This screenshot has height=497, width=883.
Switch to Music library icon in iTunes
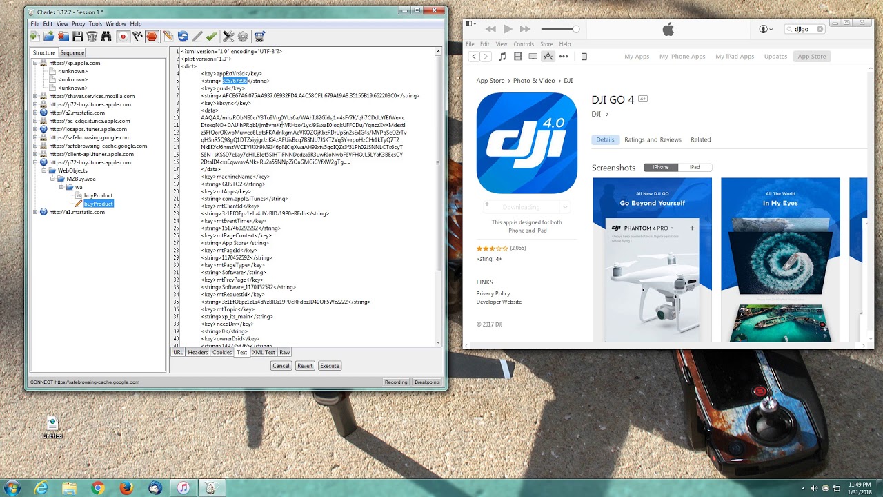click(502, 57)
